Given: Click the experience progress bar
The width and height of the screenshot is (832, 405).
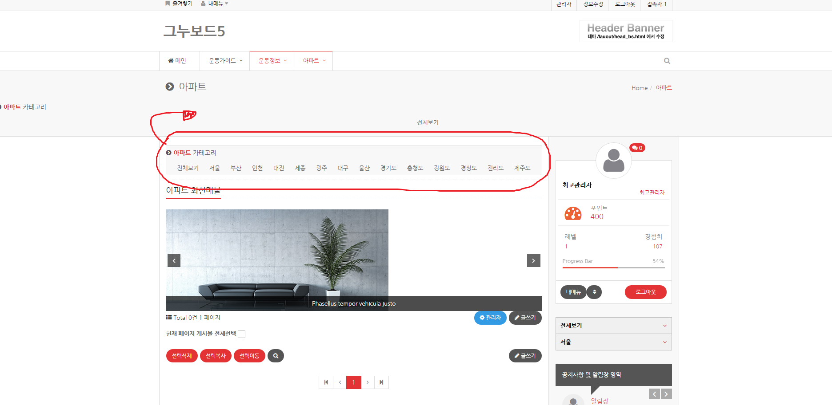Looking at the screenshot, I should (x=613, y=267).
